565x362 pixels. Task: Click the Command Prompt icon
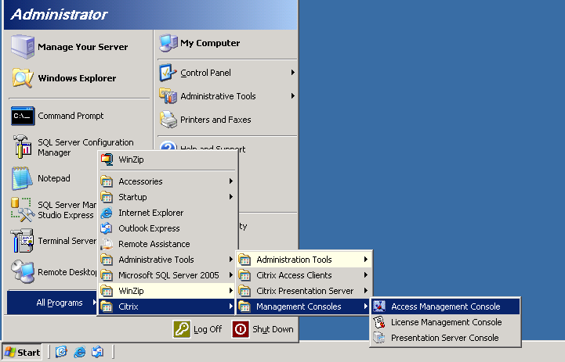click(x=23, y=116)
